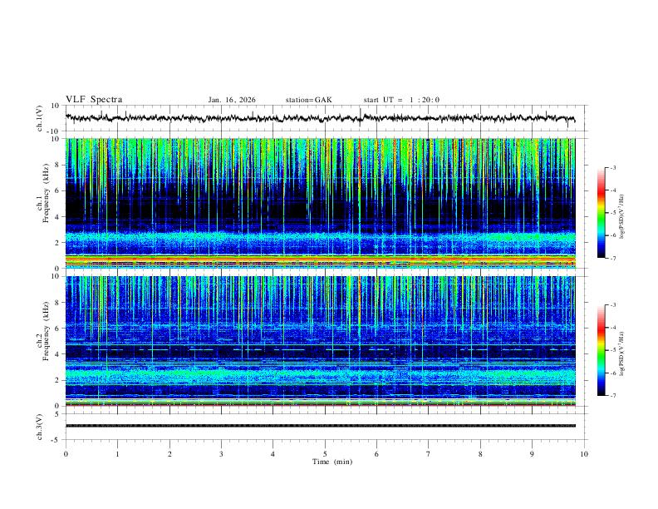The width and height of the screenshot is (658, 509).
Task: Click the ch.1(V) waveform axis label
Action: 40,118
